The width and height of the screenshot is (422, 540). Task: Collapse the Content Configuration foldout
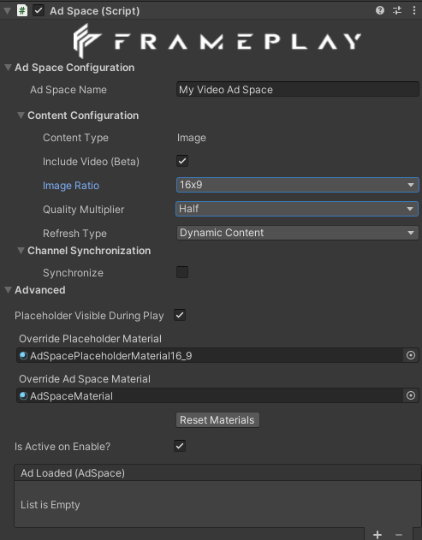point(21,116)
